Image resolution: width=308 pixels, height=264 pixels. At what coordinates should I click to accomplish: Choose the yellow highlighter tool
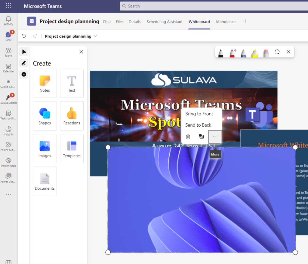click(255, 53)
